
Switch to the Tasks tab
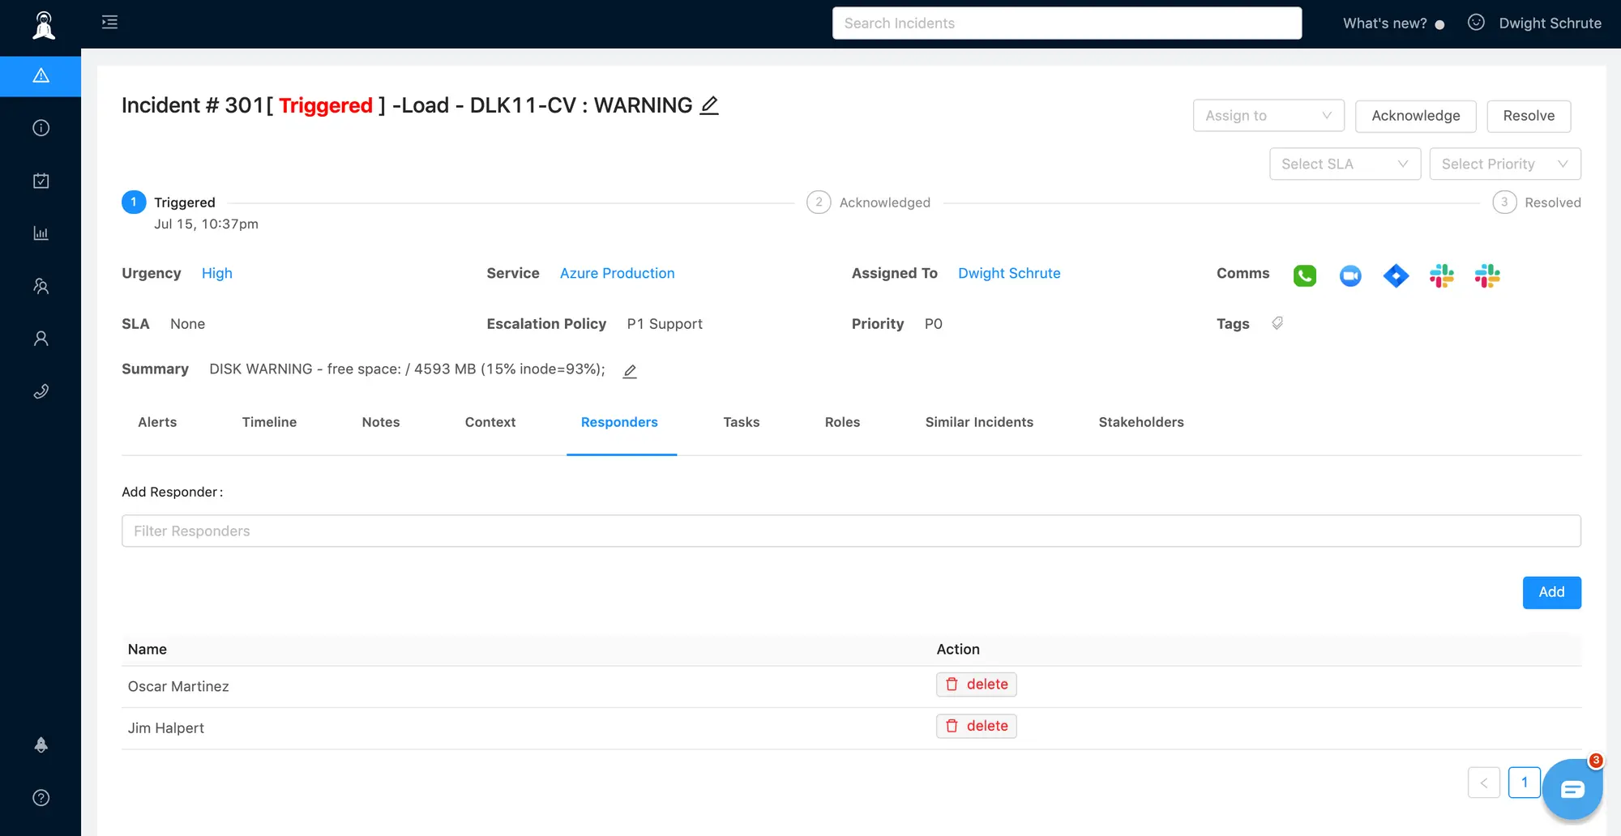742,422
